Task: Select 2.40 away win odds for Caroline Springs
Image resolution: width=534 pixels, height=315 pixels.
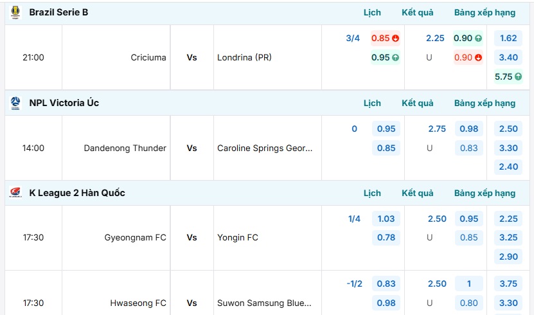Action: (508, 167)
